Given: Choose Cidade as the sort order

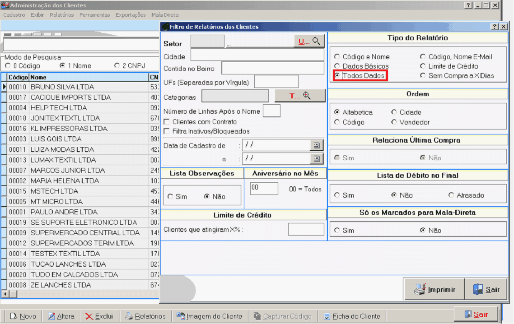Looking at the screenshot, I should pos(394,112).
